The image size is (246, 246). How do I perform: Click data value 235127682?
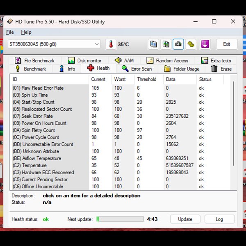pos(177,116)
